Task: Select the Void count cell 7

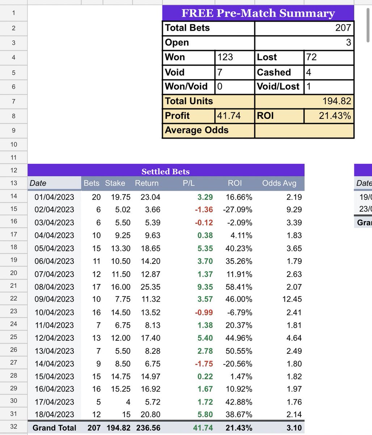Action: 235,72
